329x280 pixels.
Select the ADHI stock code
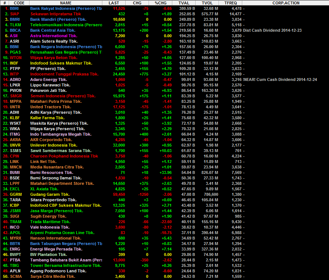pos(14,112)
